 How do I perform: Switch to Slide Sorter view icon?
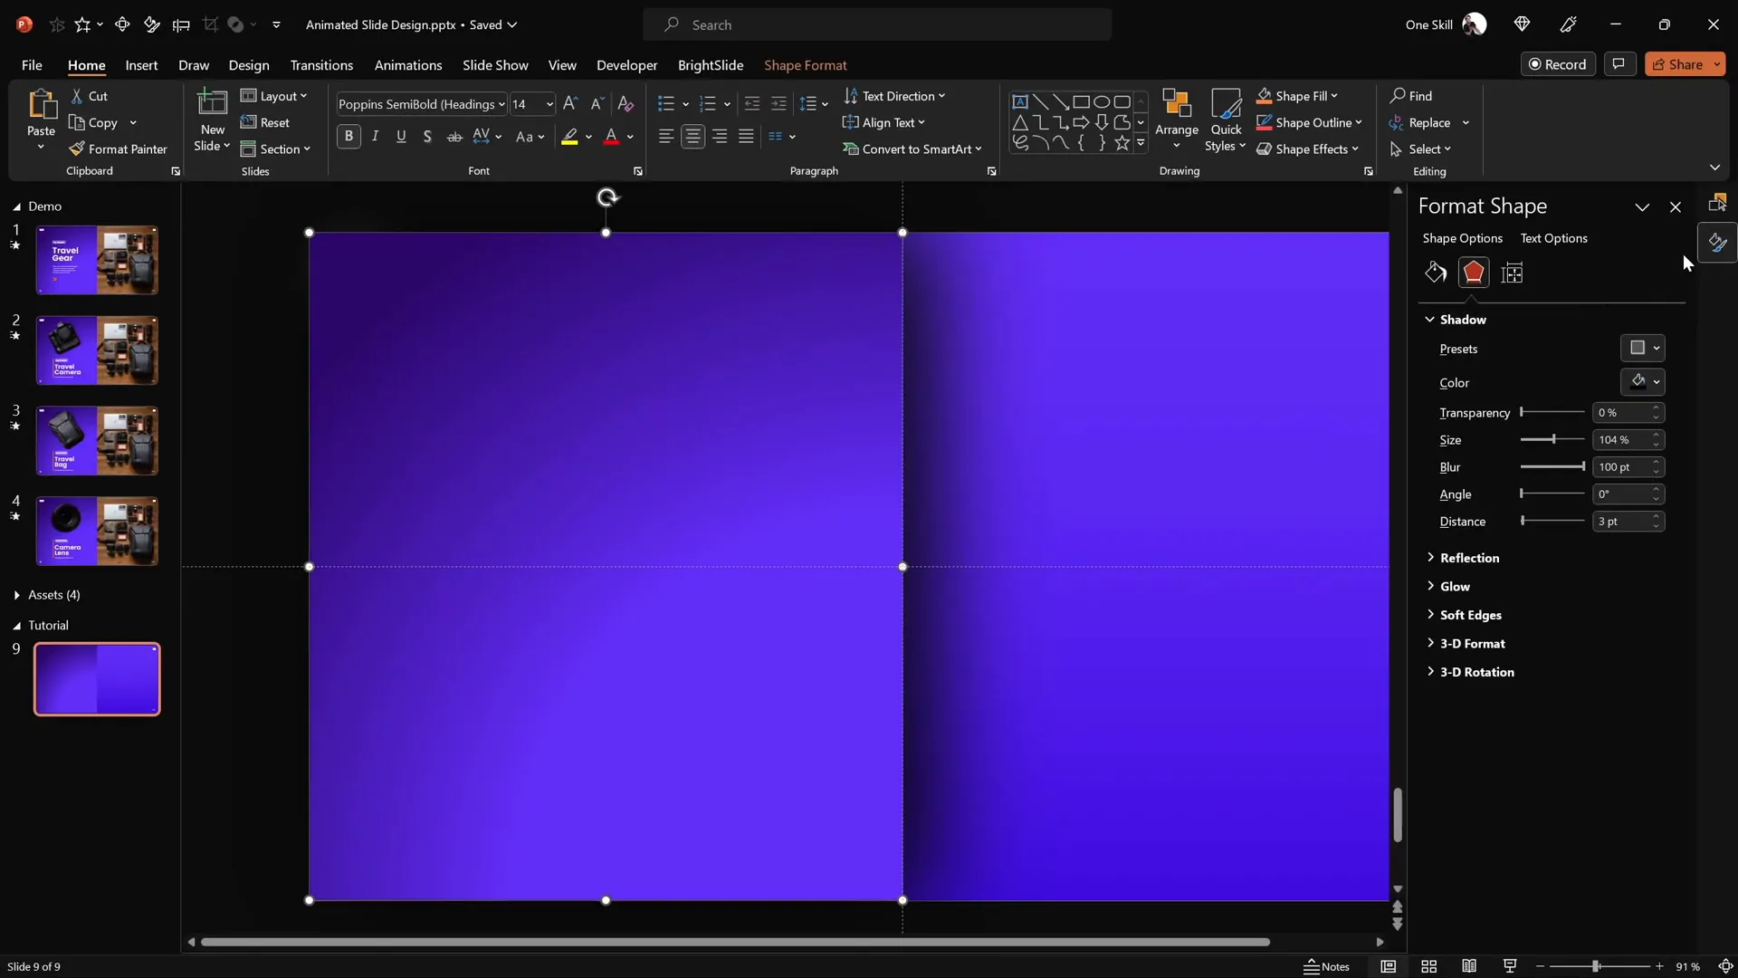1428,966
